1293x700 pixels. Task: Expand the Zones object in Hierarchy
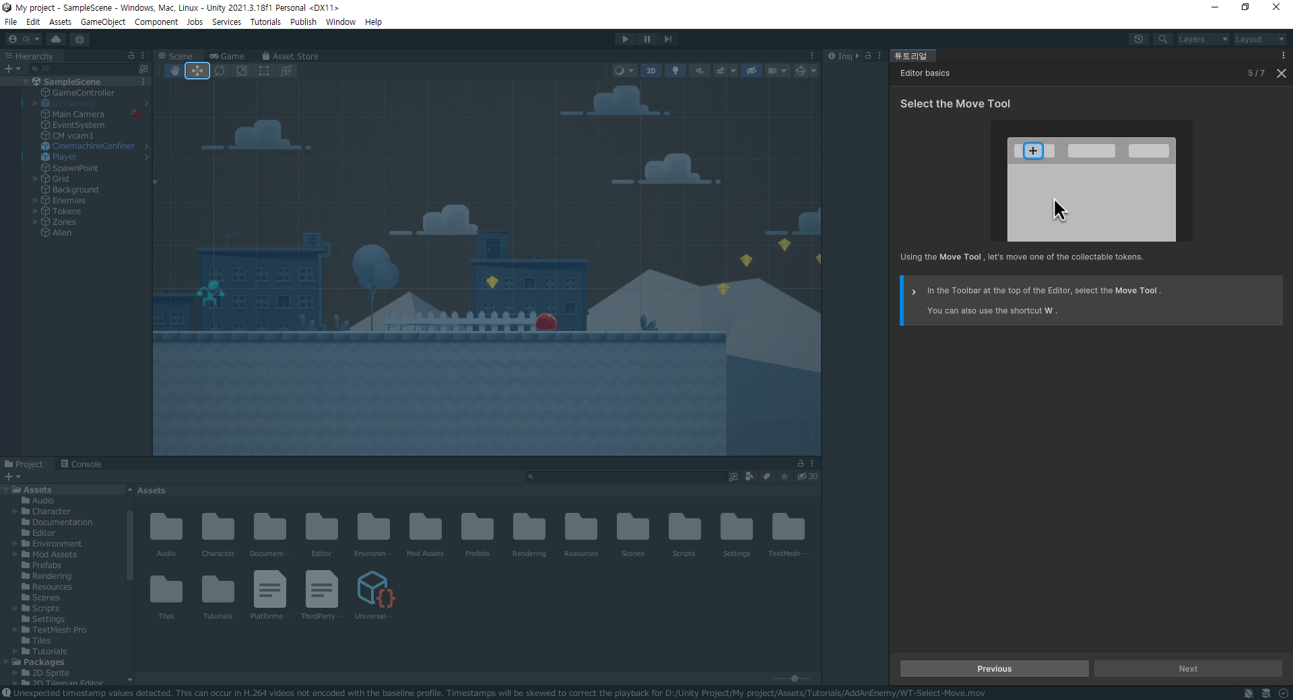(35, 221)
